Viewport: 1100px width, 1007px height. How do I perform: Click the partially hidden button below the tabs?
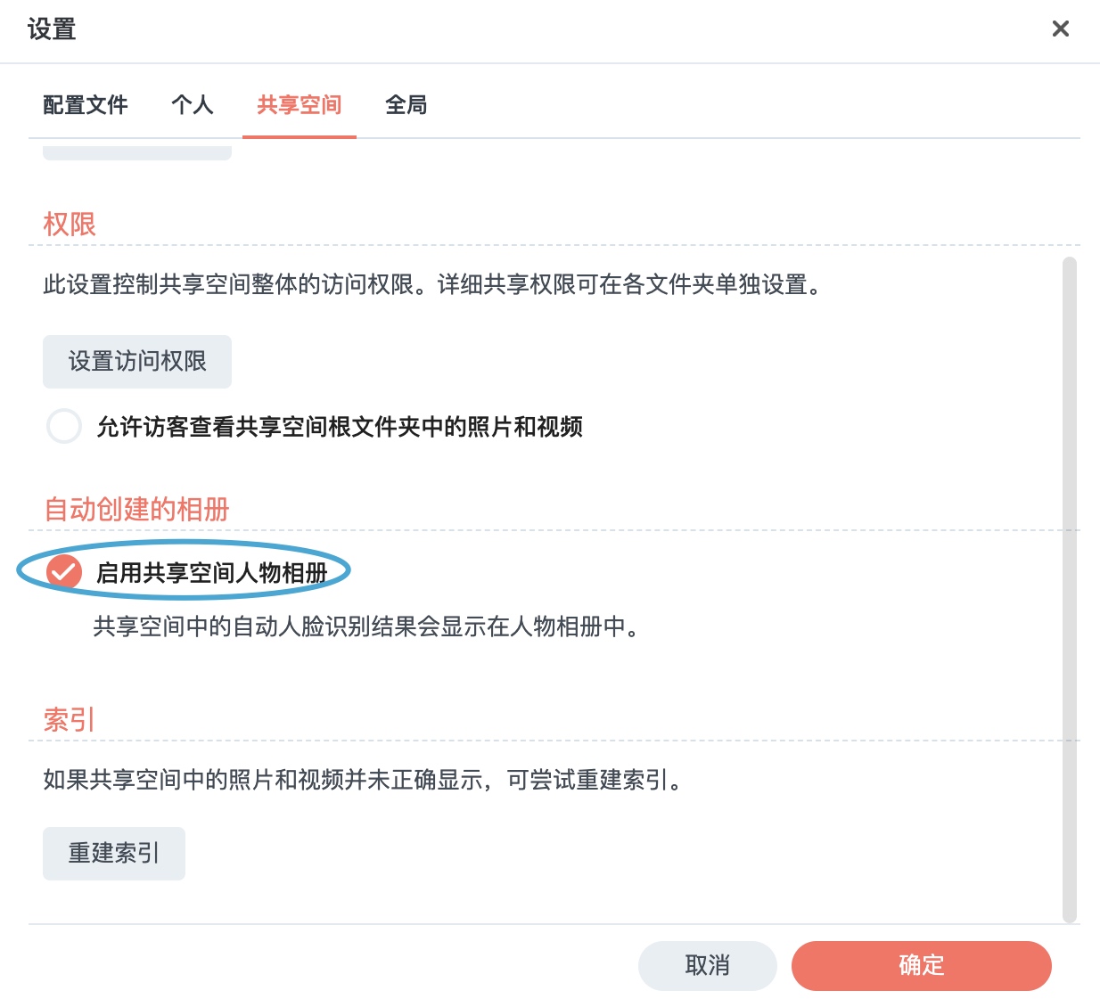tap(137, 153)
